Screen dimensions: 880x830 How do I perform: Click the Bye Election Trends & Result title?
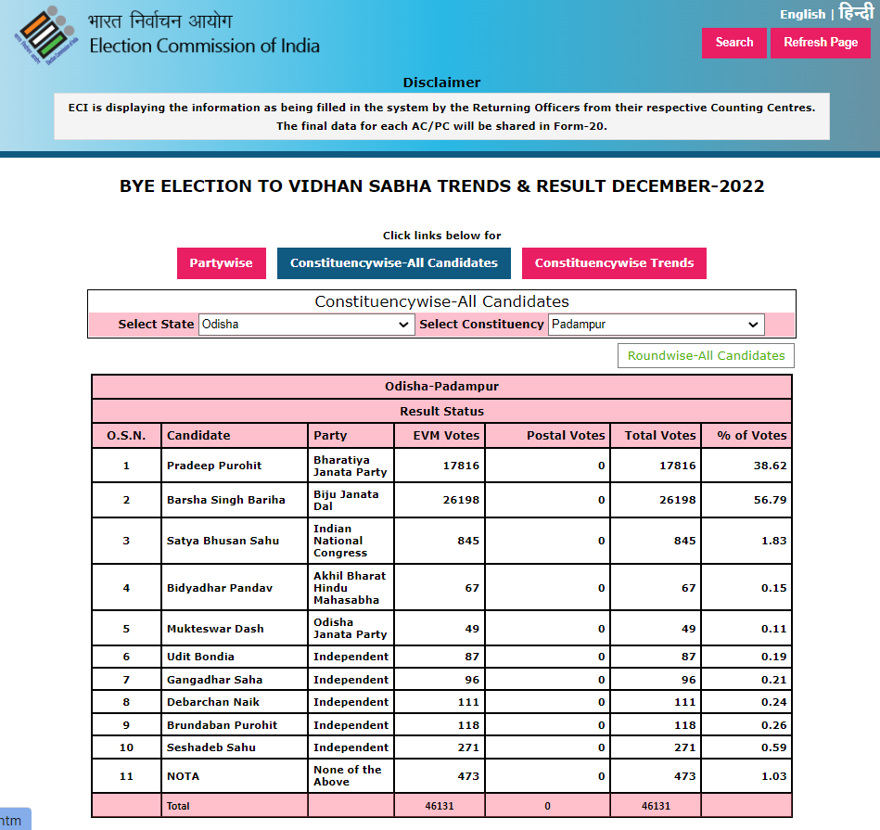pyautogui.click(x=441, y=186)
